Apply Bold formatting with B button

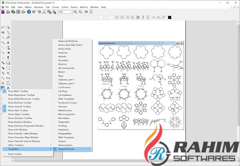pyautogui.click(x=138, y=18)
